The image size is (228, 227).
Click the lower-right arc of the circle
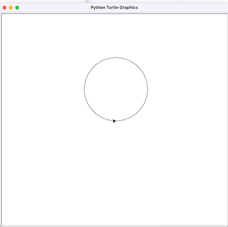click(x=139, y=112)
